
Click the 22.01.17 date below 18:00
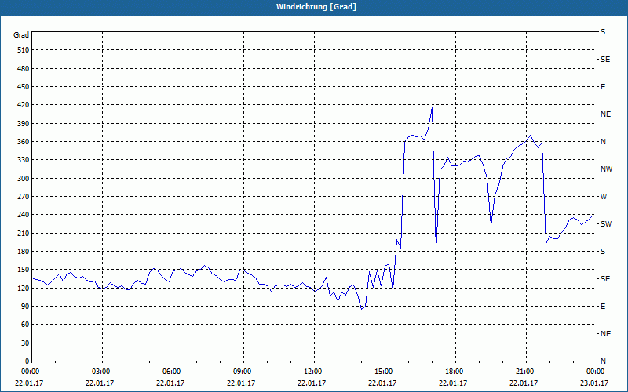(454, 383)
